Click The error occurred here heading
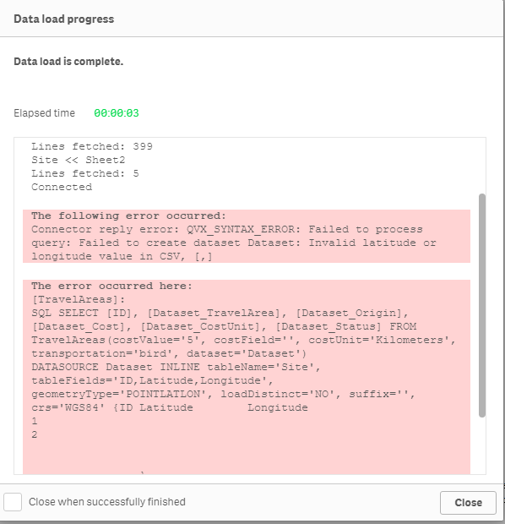The image size is (505, 524). (111, 286)
